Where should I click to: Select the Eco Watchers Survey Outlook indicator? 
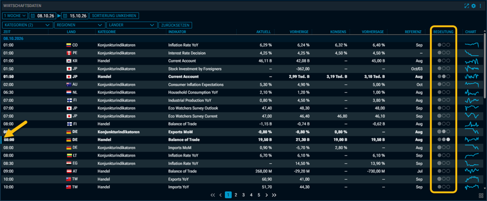tap(193, 108)
